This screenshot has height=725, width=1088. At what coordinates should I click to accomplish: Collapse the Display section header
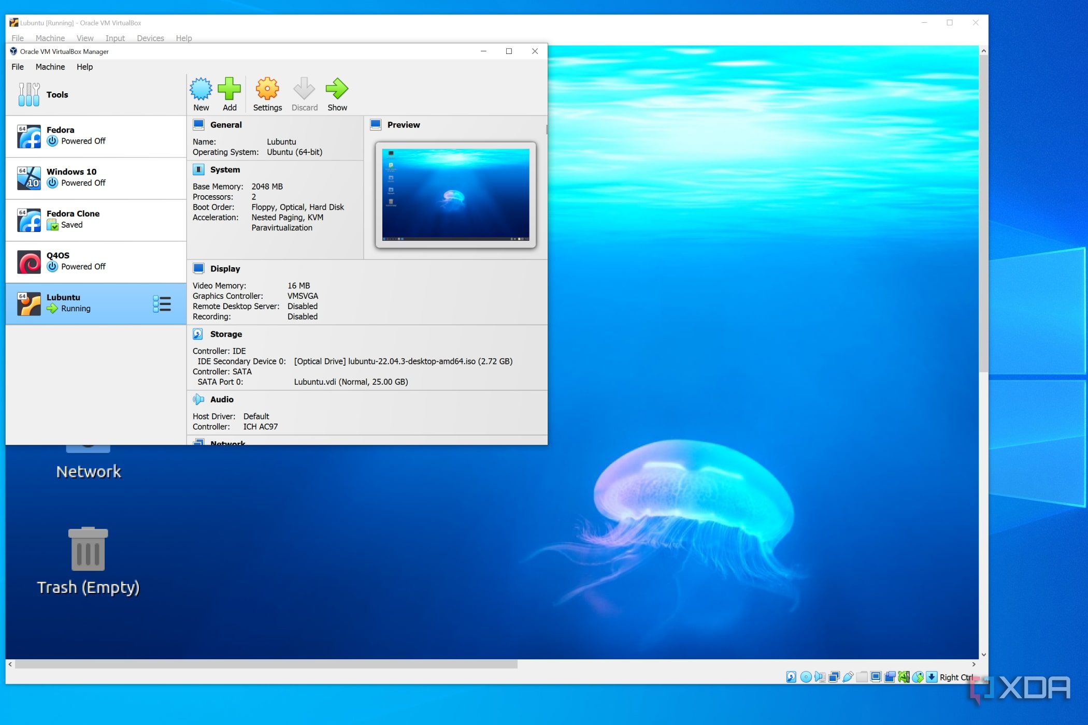click(225, 269)
